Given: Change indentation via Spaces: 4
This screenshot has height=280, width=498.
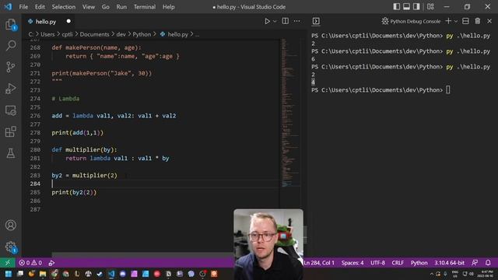Looking at the screenshot, I should coord(352,263).
